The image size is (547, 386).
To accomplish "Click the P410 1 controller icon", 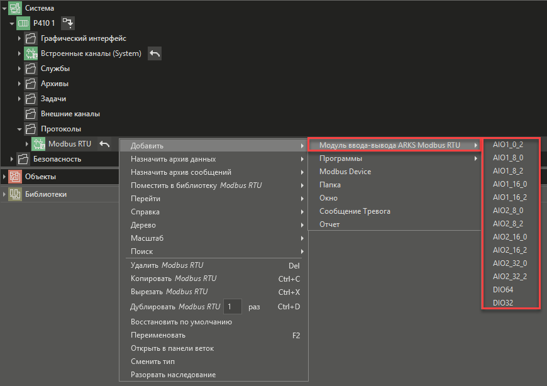I will (23, 23).
